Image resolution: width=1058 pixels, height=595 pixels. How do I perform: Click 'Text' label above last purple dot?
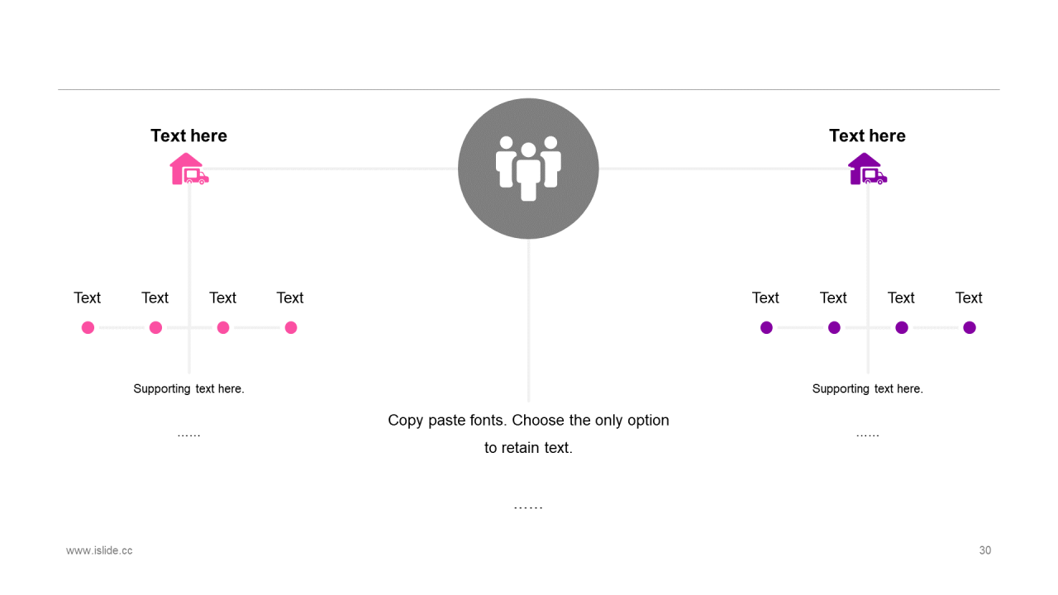(x=969, y=297)
